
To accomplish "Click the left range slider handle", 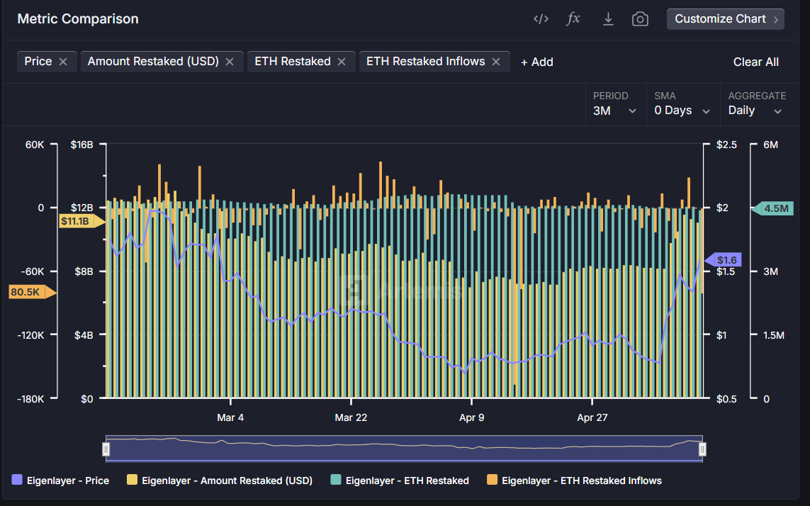I will [106, 449].
